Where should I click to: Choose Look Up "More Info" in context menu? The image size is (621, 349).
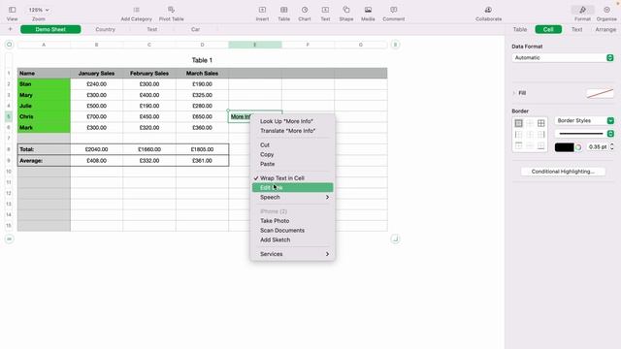293,121
